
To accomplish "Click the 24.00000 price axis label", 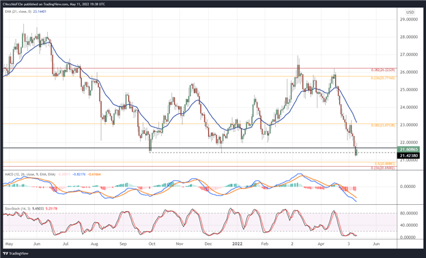I will [409, 108].
